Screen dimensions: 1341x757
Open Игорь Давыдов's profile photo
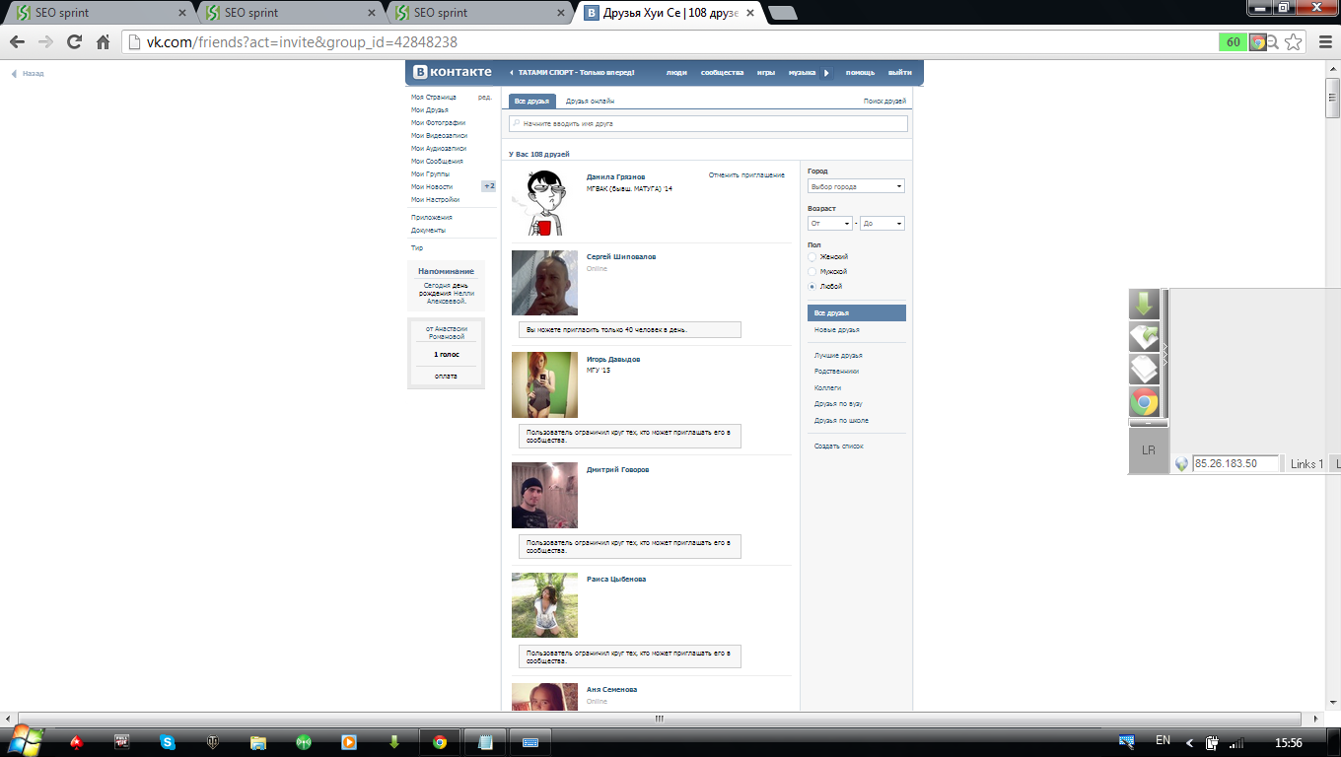pos(544,385)
